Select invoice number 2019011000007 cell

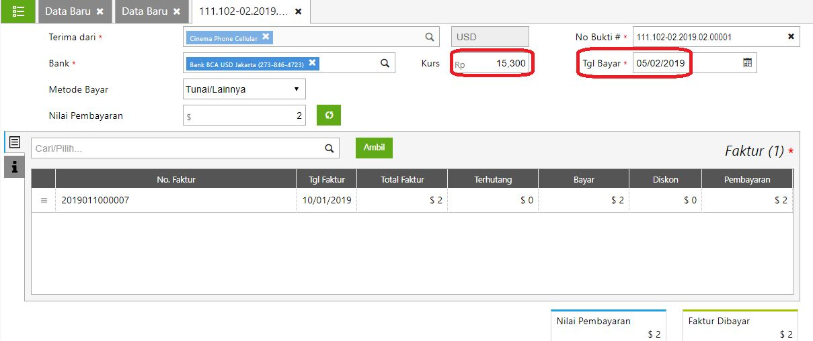pyautogui.click(x=176, y=201)
